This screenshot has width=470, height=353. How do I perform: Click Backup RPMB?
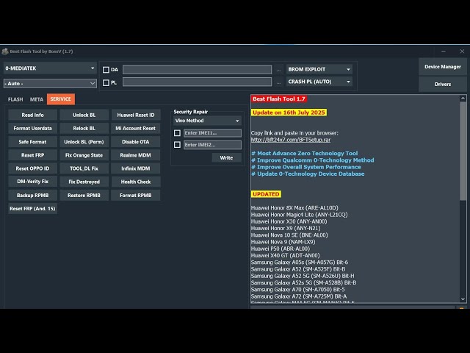pyautogui.click(x=32, y=195)
